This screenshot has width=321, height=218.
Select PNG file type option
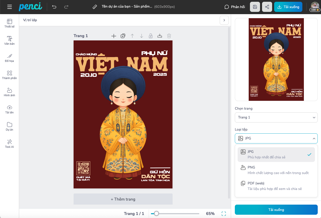click(276, 170)
